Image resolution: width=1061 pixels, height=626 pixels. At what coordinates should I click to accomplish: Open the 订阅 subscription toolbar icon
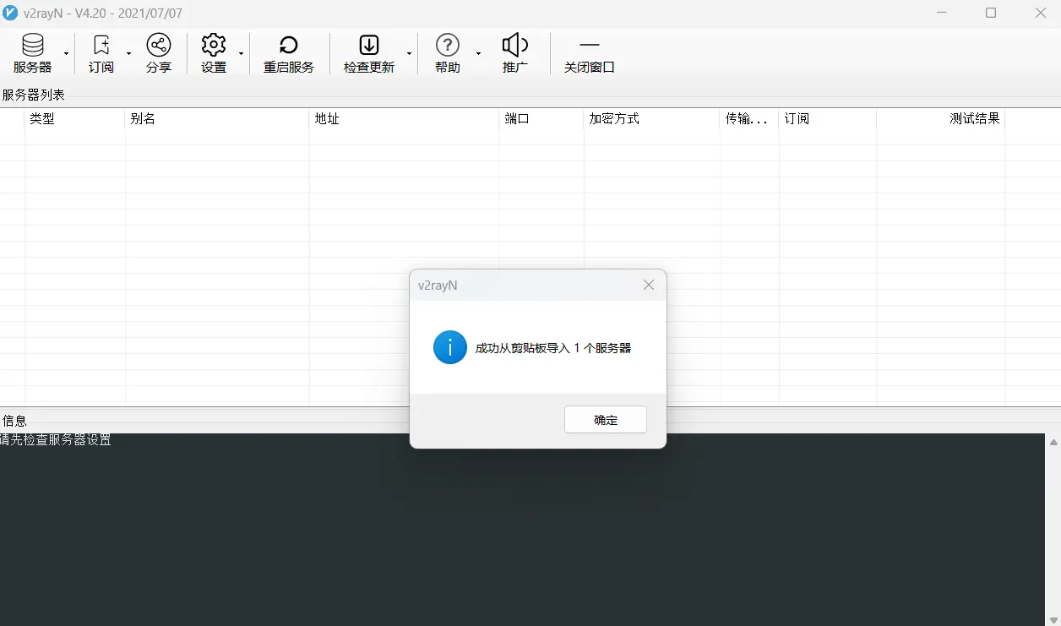coord(101,54)
